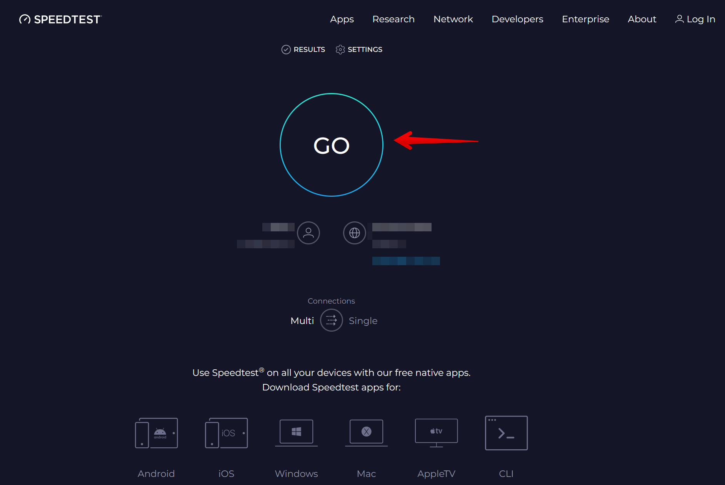The height and width of the screenshot is (485, 725).
Task: Click the user icon next to Log In
Action: pos(680,19)
